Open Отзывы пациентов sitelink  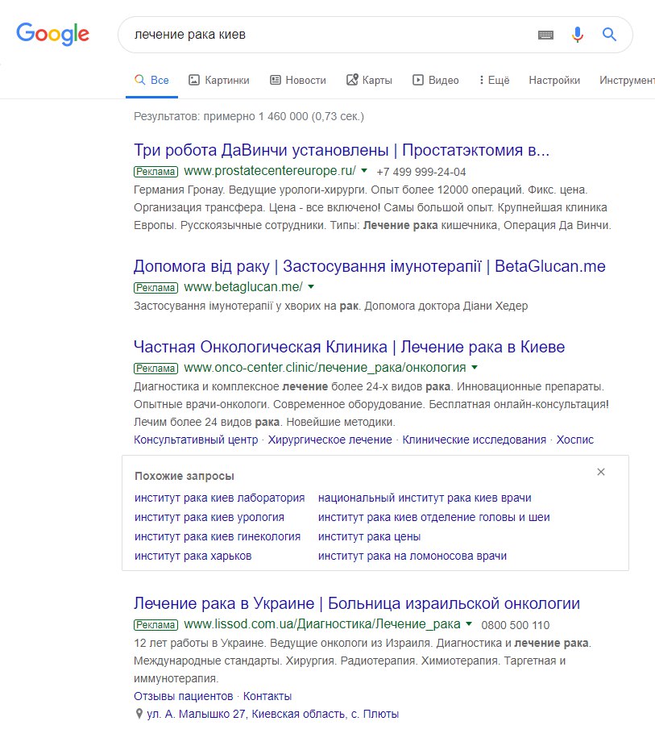coord(184,696)
